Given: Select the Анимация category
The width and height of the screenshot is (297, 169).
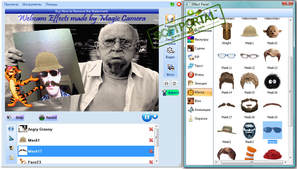Looking at the screenshot, I should tap(200, 110).
